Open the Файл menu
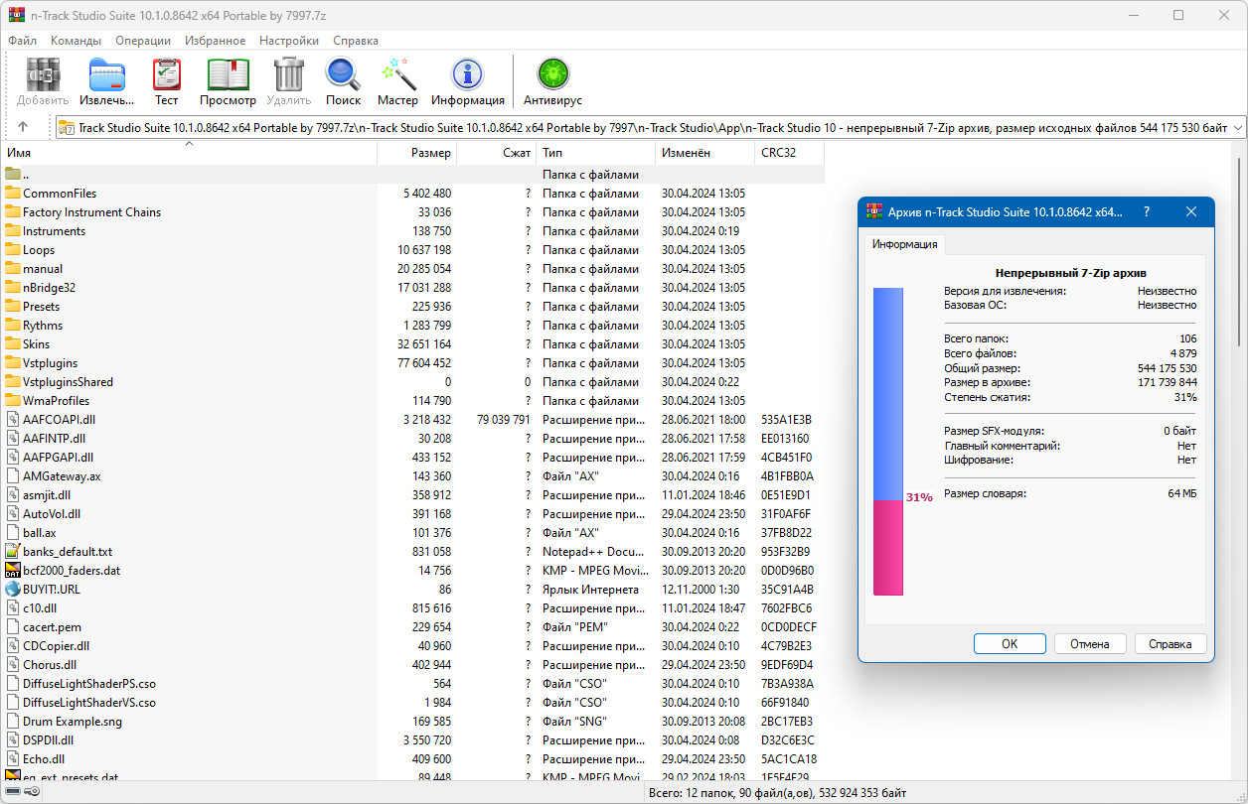This screenshot has height=804, width=1248. tap(22, 41)
